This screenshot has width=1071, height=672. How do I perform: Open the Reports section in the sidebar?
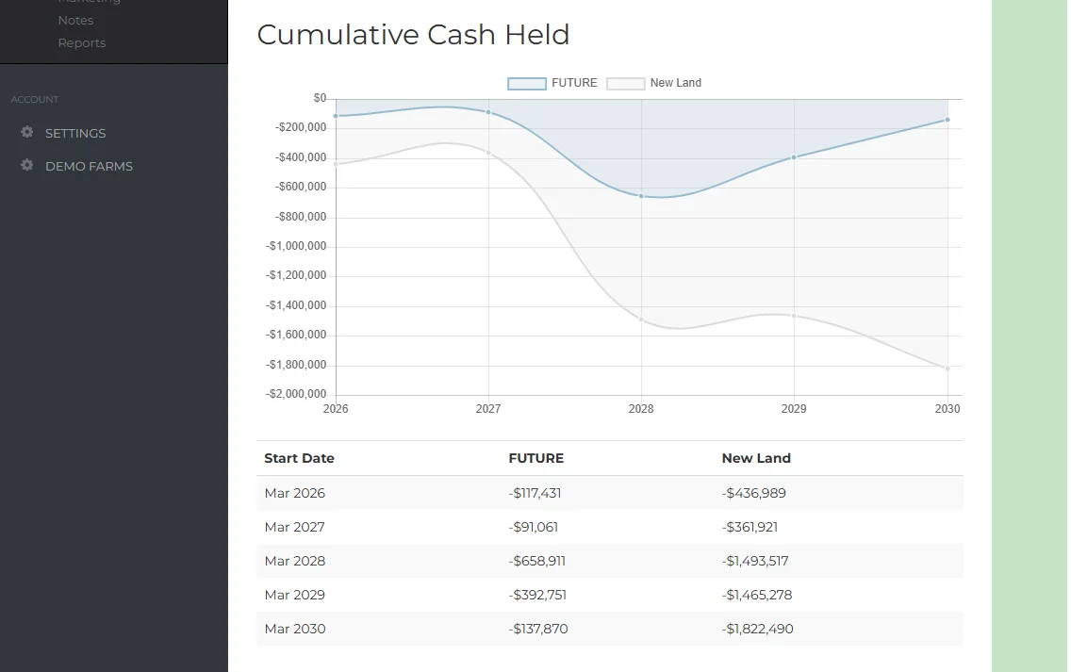click(82, 42)
